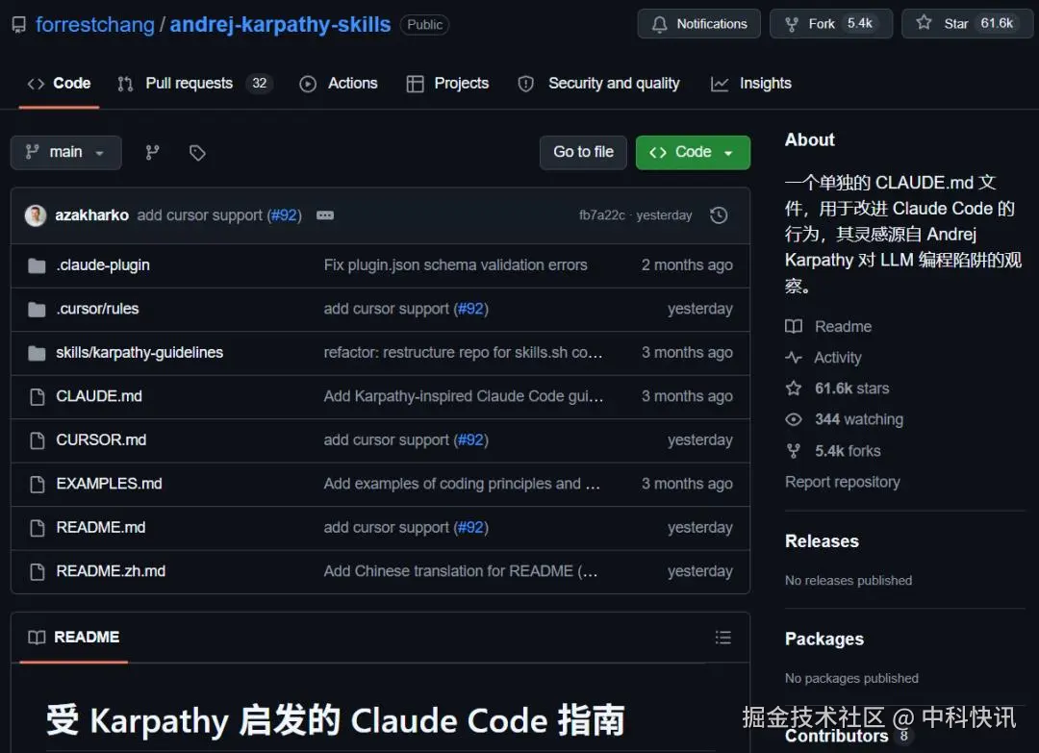This screenshot has height=753, width=1039.
Task: Click the bell icon in Notifications button
Action: point(659,24)
